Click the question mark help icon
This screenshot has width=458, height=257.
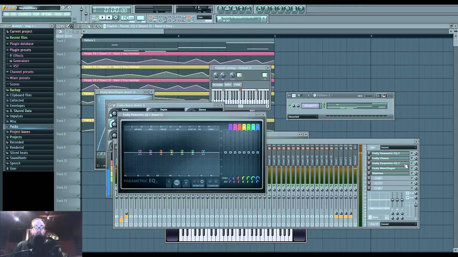pyautogui.click(x=301, y=9)
